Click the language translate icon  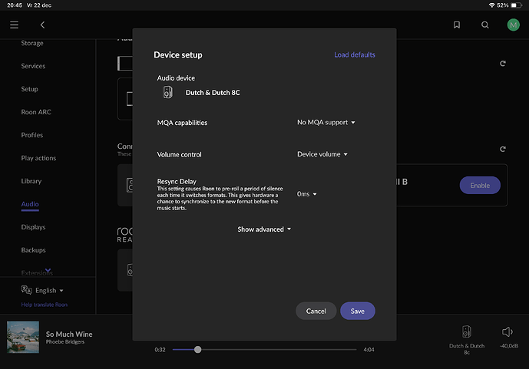click(x=26, y=290)
